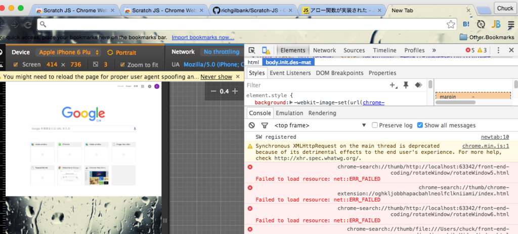Open Sources panel
The image size is (518, 234).
point(354,50)
